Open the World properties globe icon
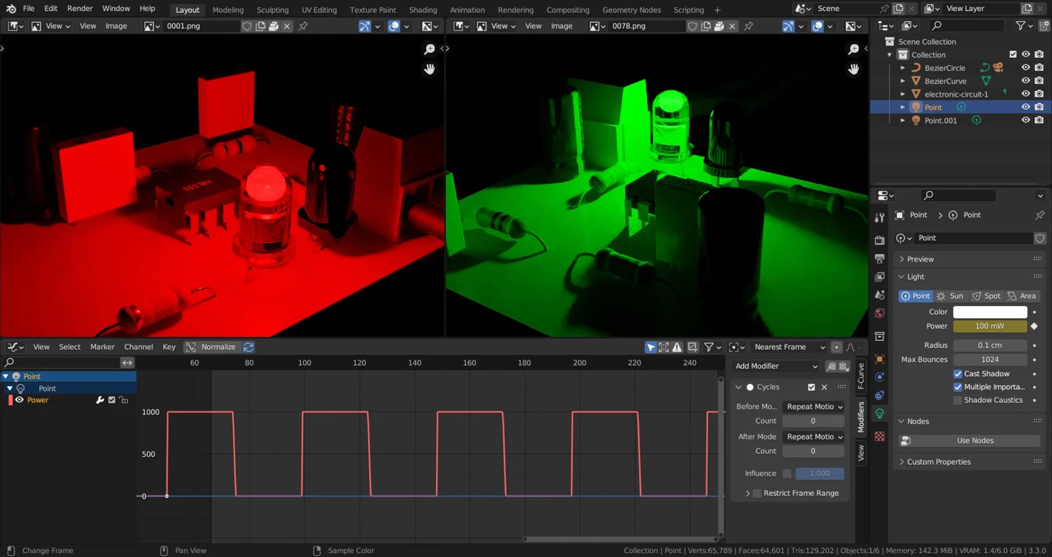The image size is (1052, 557). pos(880,313)
